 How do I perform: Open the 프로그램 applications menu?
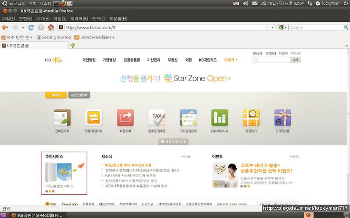coord(17,3)
